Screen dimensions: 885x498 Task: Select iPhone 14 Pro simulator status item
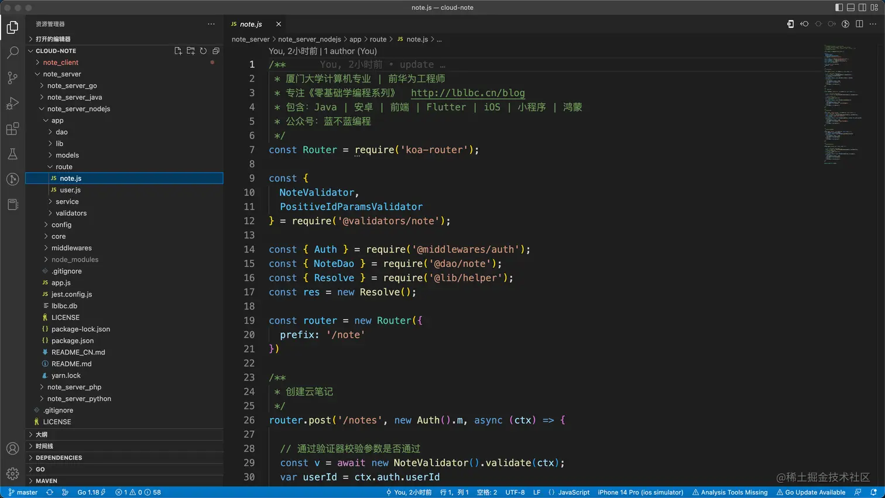[640, 492]
